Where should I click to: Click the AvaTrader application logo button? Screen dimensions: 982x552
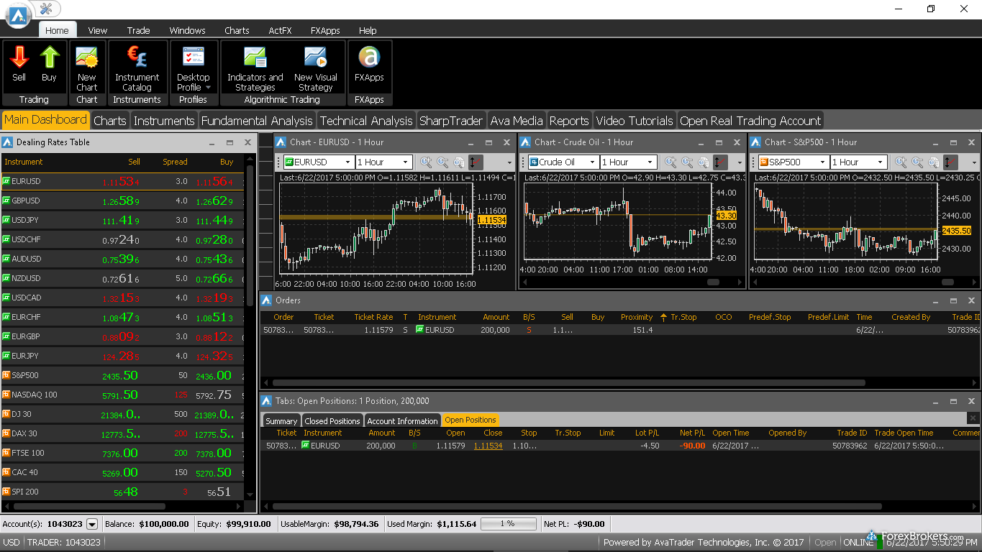[19, 14]
